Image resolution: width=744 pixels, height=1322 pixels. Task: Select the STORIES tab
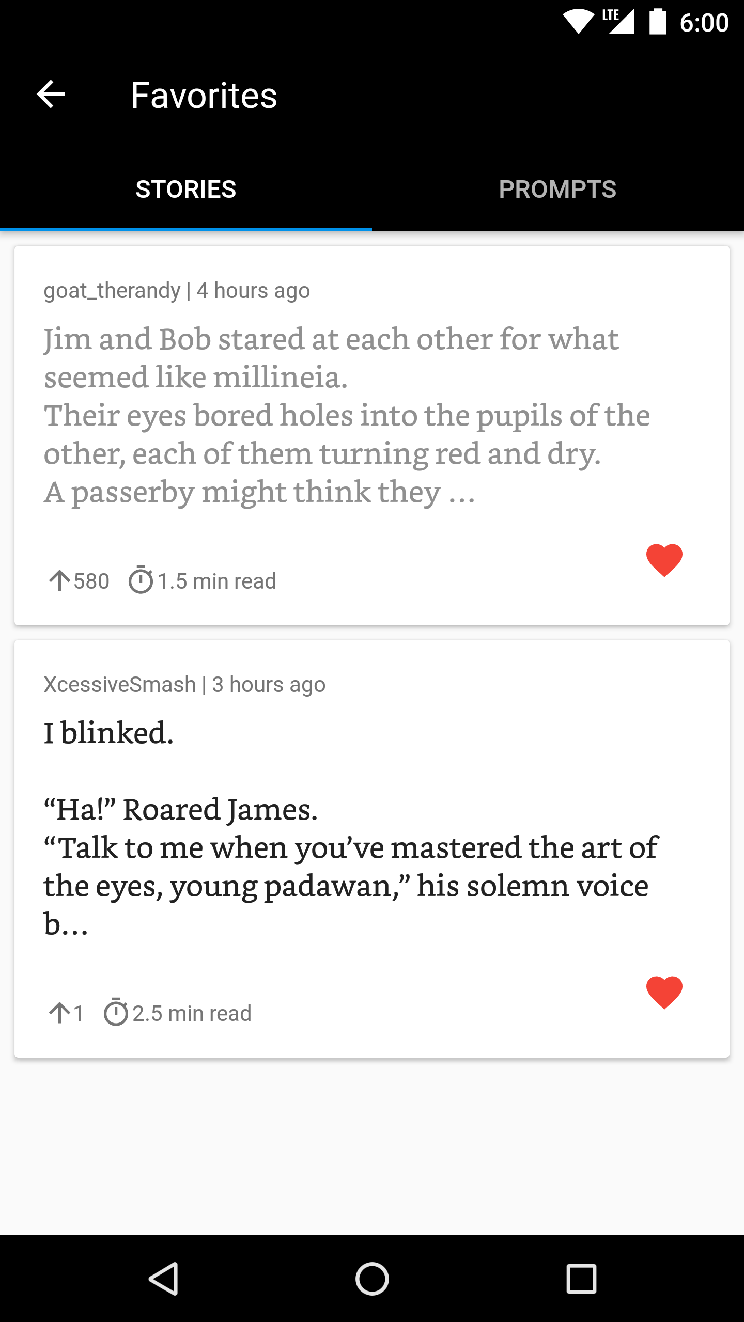click(185, 190)
